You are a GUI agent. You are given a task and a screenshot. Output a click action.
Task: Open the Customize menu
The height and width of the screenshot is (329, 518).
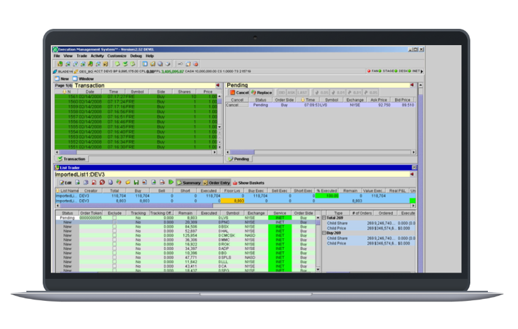pyautogui.click(x=117, y=56)
